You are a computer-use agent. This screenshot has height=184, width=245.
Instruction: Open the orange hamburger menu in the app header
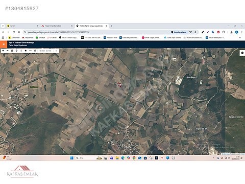tap(4, 44)
